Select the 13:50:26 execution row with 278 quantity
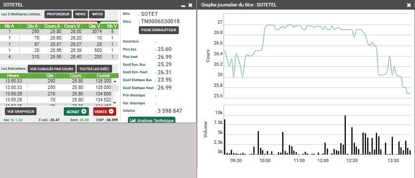 click(x=56, y=93)
